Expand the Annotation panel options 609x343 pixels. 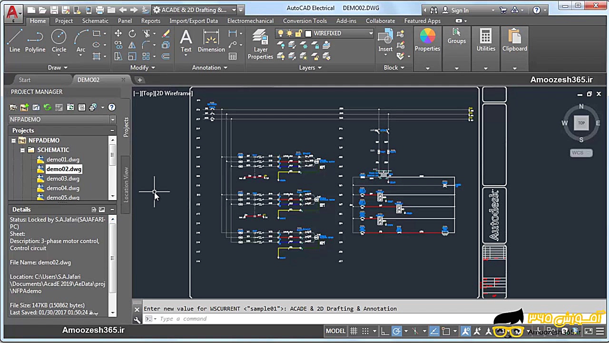click(210, 68)
